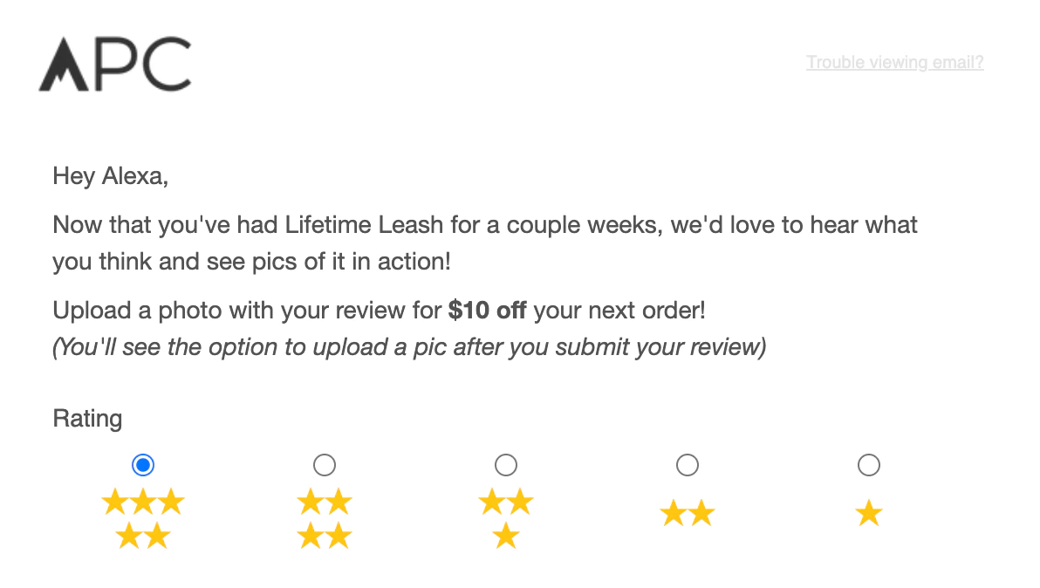Click the four gold stars icon
The height and width of the screenshot is (588, 1040).
pos(325,519)
